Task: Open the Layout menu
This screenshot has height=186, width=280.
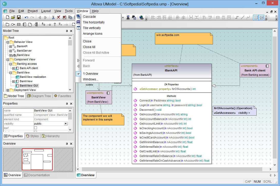Action: (x=46, y=11)
